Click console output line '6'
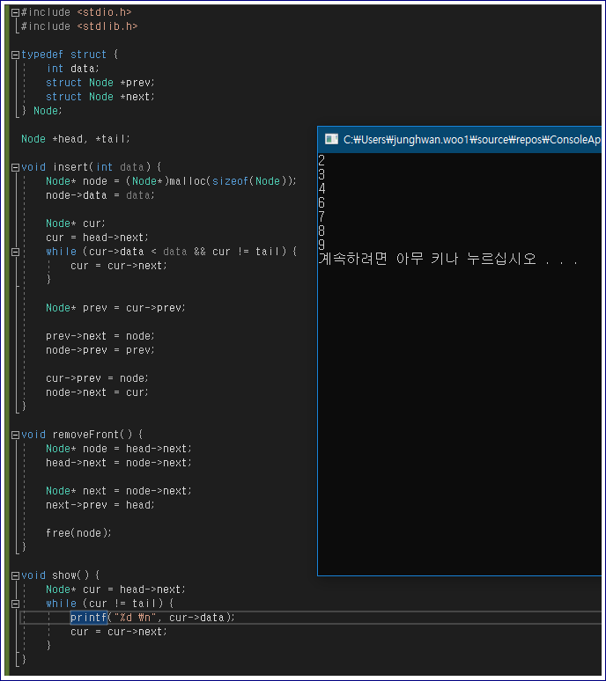This screenshot has width=606, height=681. click(321, 203)
